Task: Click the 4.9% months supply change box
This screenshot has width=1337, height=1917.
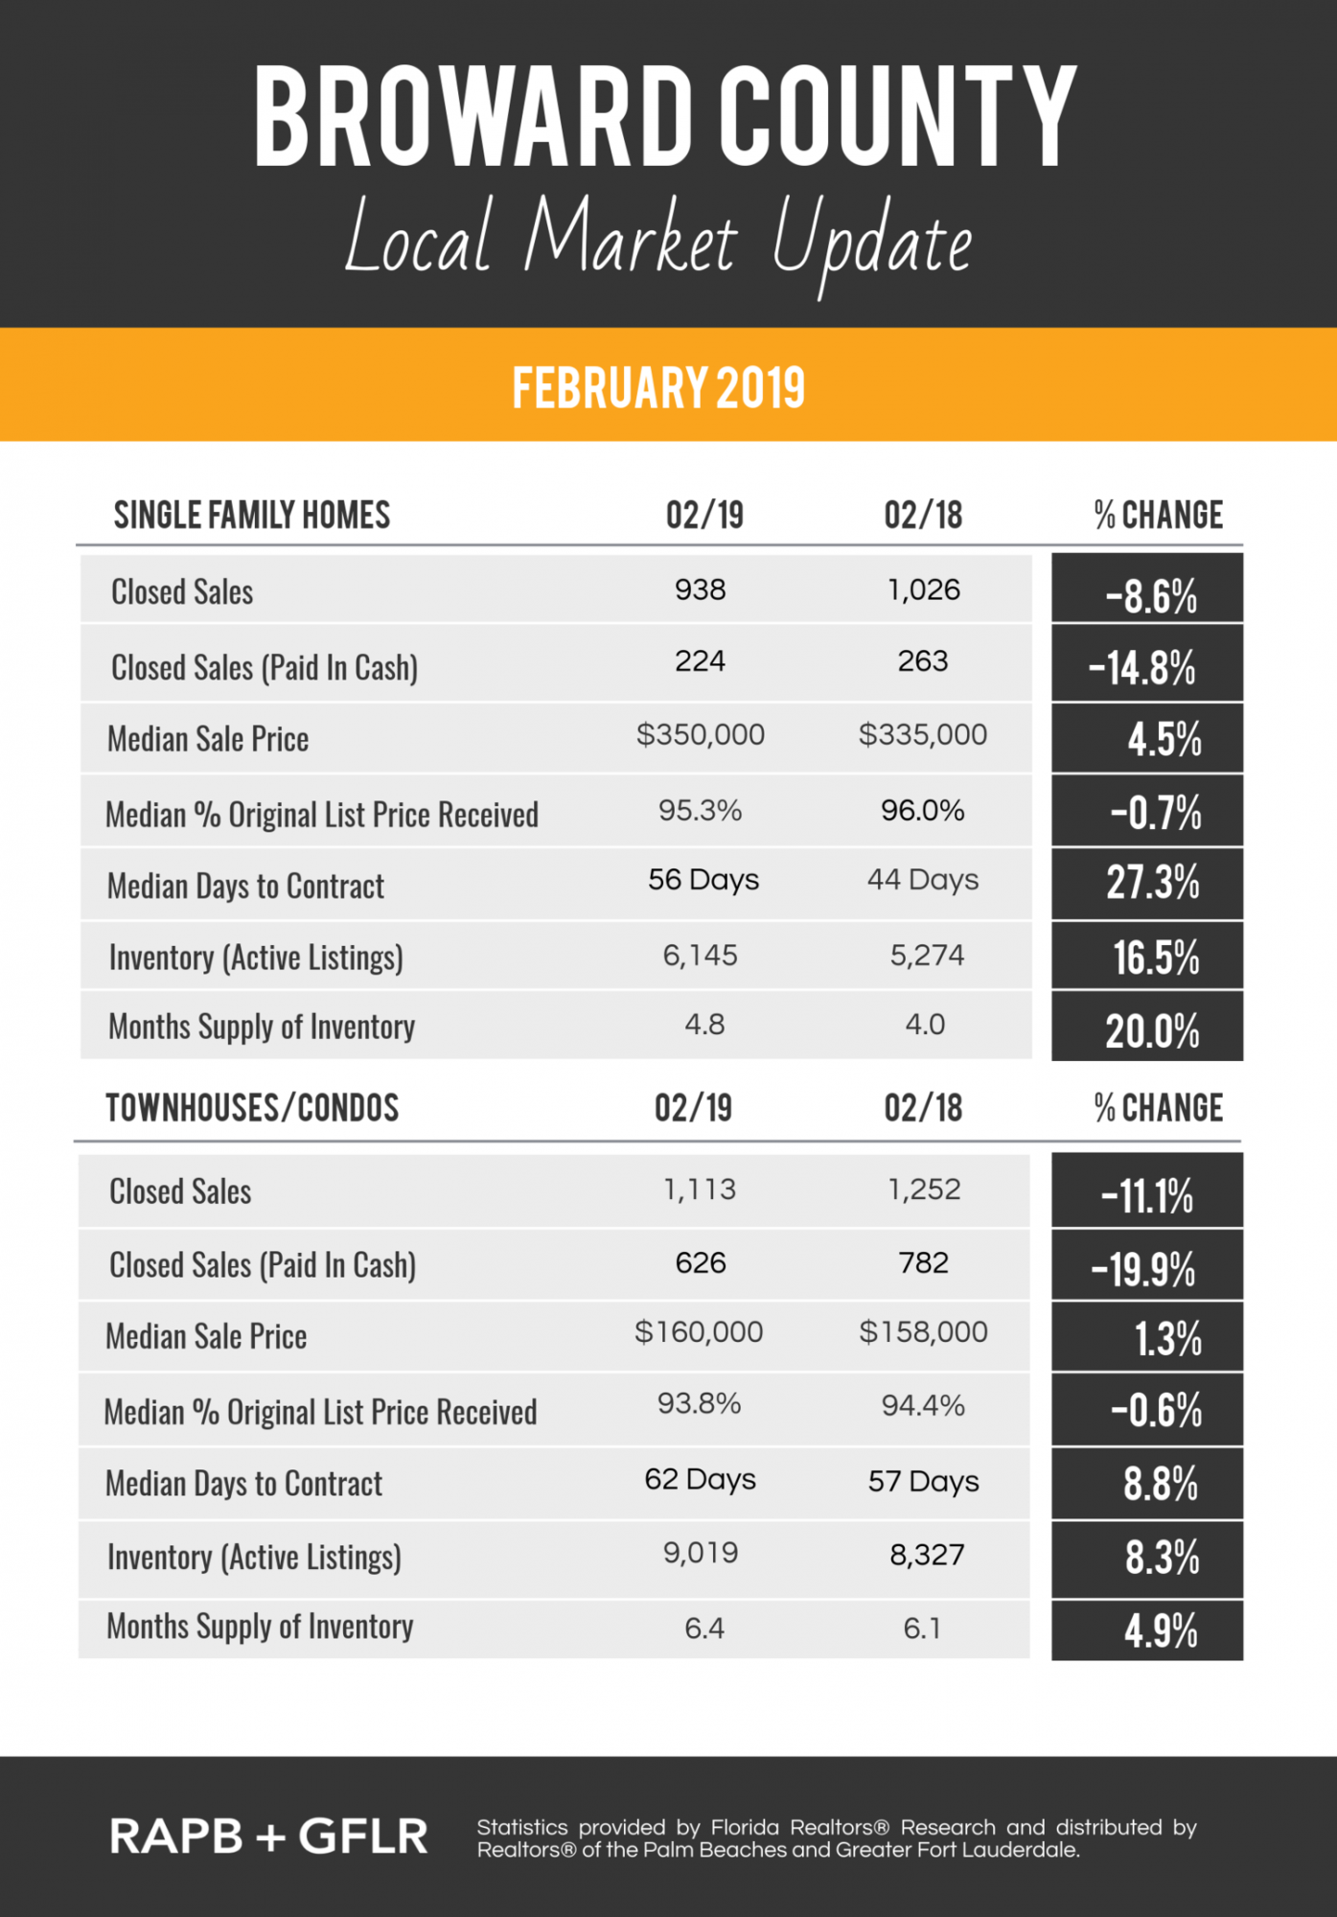Action: [x=1147, y=1630]
